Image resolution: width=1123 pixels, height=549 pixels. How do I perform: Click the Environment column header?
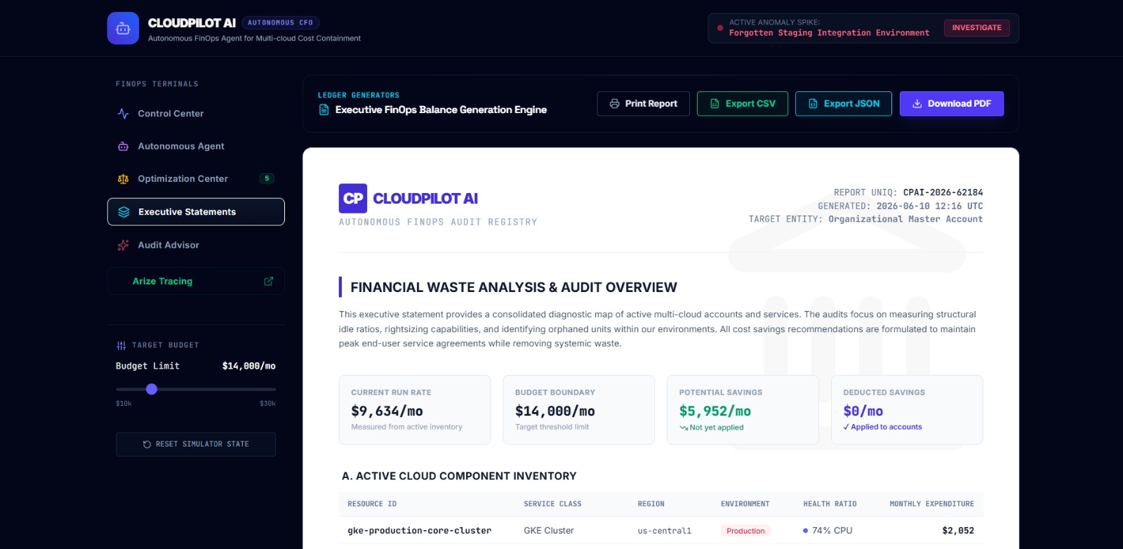coord(745,504)
